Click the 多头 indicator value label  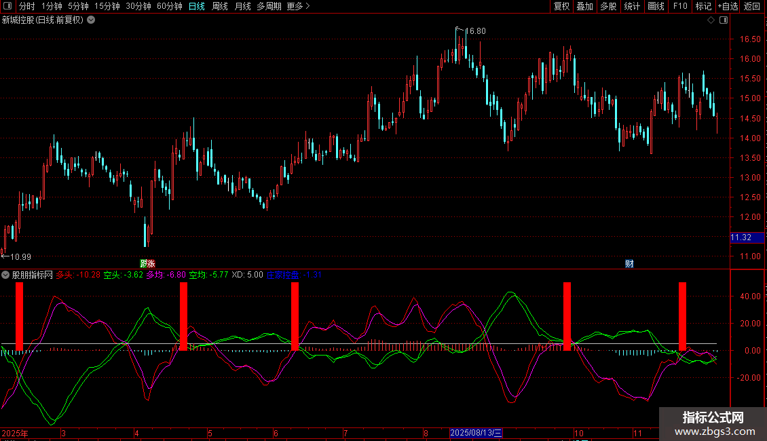pos(78,275)
